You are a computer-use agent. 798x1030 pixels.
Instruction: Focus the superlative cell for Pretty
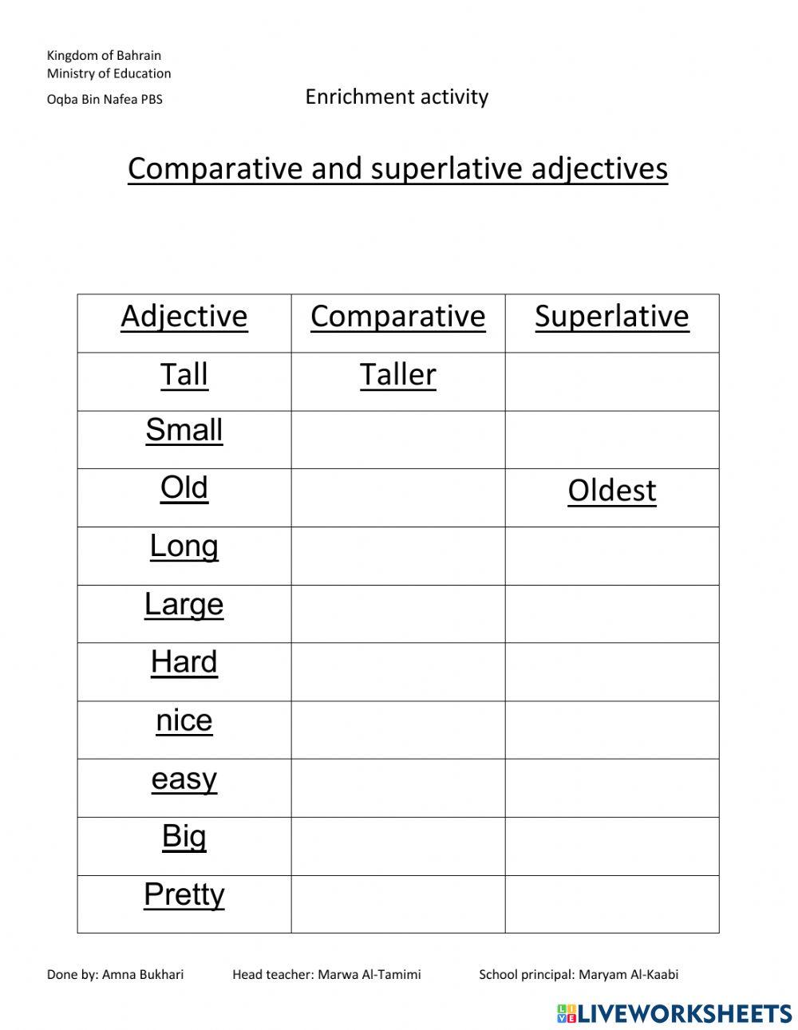[612, 904]
